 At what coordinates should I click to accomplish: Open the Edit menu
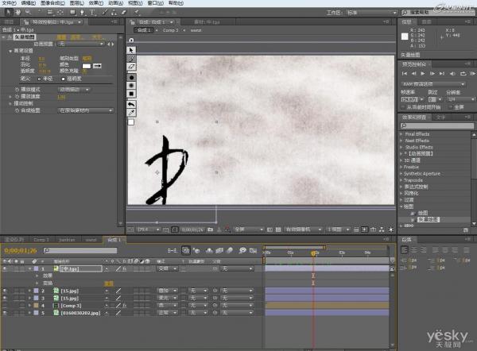pyautogui.click(x=28, y=3)
